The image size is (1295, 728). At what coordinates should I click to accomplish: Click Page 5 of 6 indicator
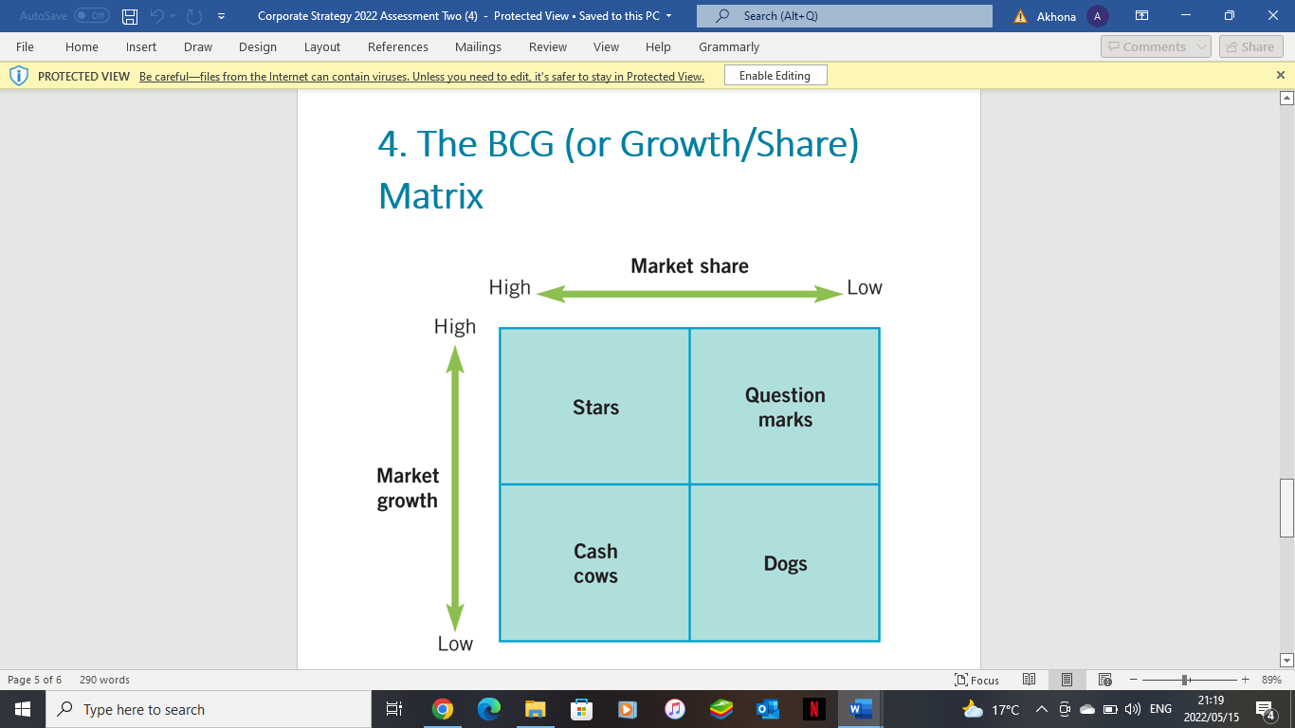click(35, 680)
